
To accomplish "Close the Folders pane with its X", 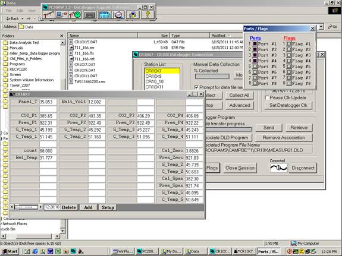I will 62,36.
